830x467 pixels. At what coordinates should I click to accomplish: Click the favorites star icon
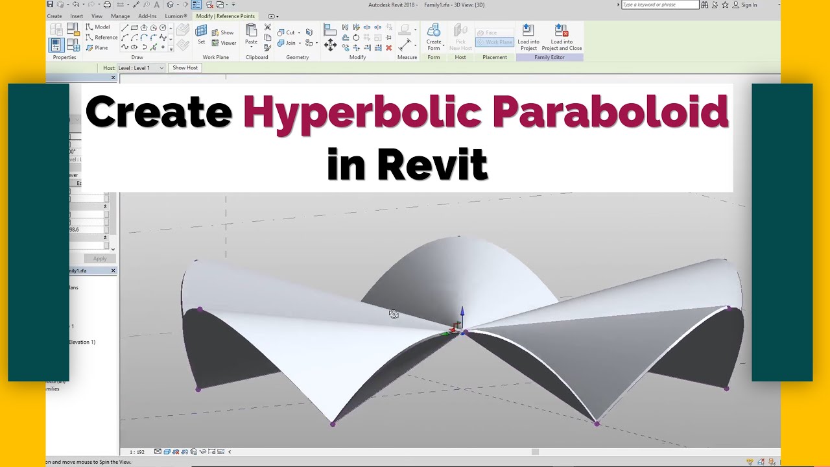click(x=725, y=5)
